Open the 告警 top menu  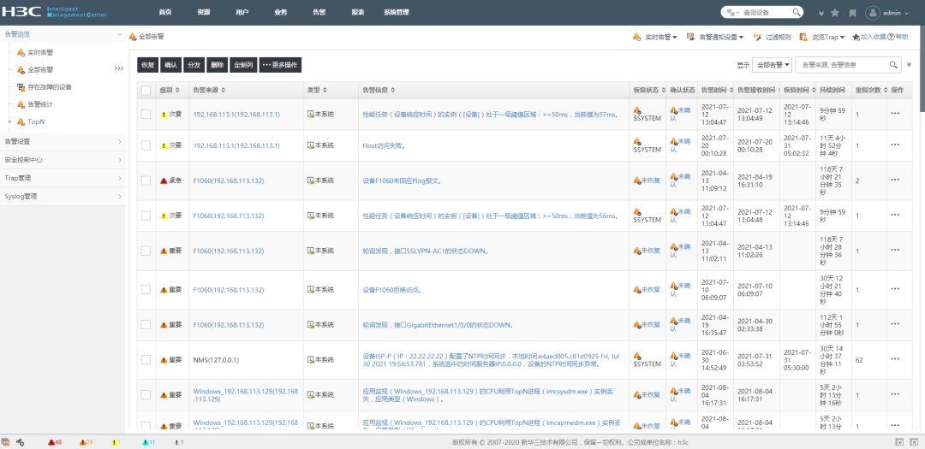(x=319, y=12)
